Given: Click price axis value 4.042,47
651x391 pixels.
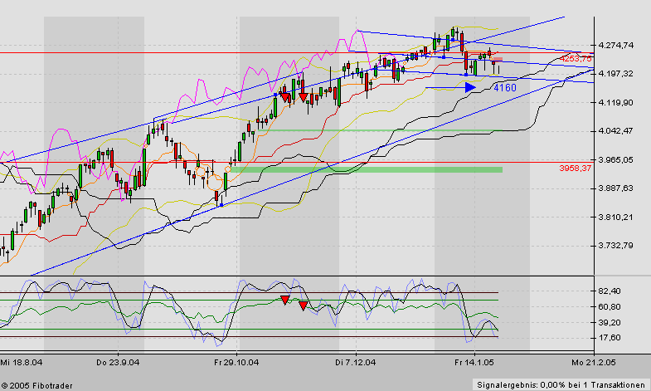Looking at the screenshot, I should (x=615, y=131).
